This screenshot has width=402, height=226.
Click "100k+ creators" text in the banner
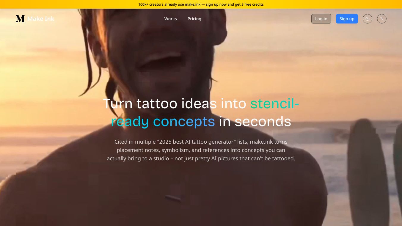pos(151,4)
